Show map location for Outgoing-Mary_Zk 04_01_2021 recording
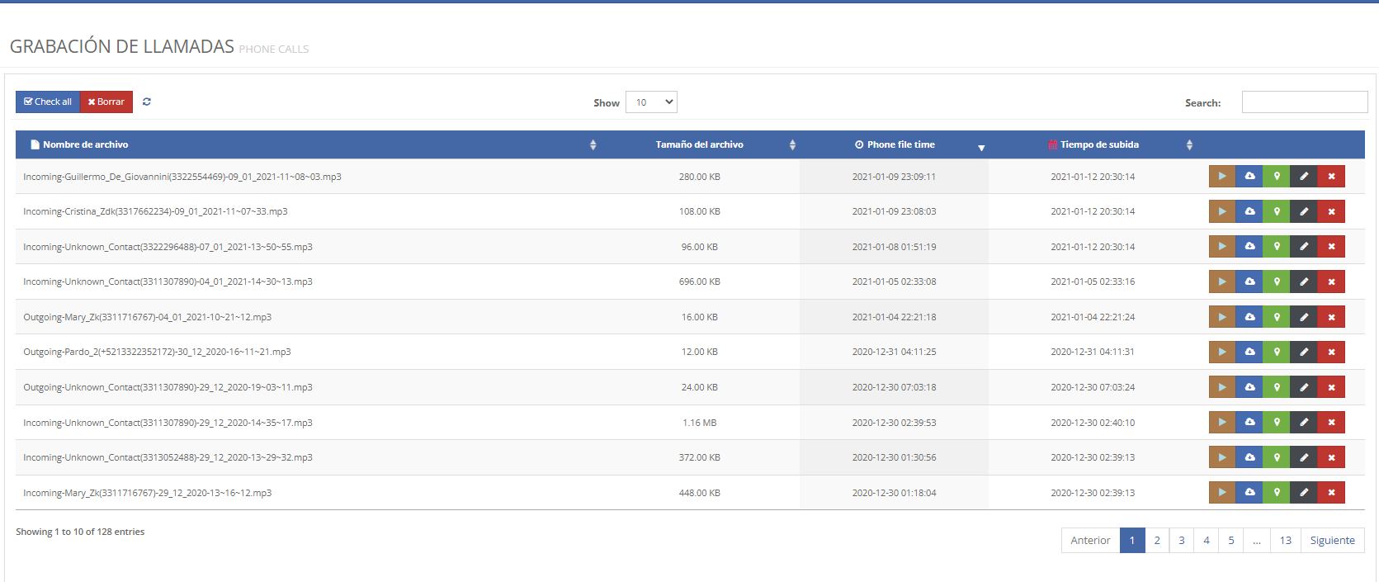Viewport: 1379px width, 582px height. pyautogui.click(x=1277, y=317)
